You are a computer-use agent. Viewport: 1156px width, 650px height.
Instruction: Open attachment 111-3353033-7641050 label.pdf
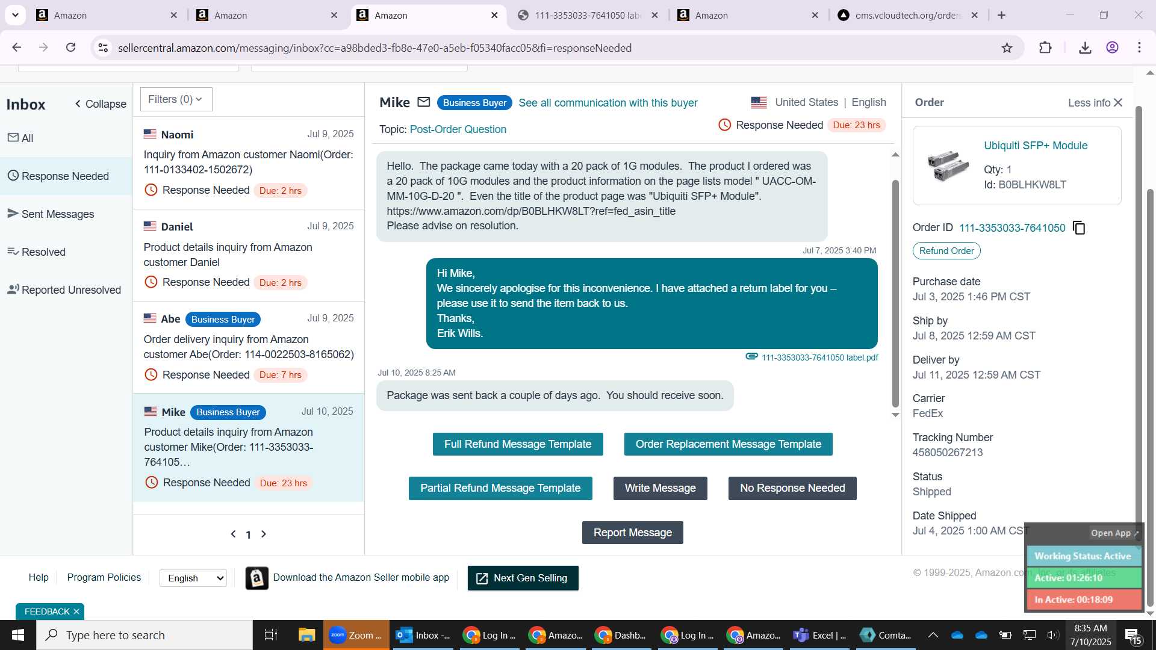[x=819, y=357]
